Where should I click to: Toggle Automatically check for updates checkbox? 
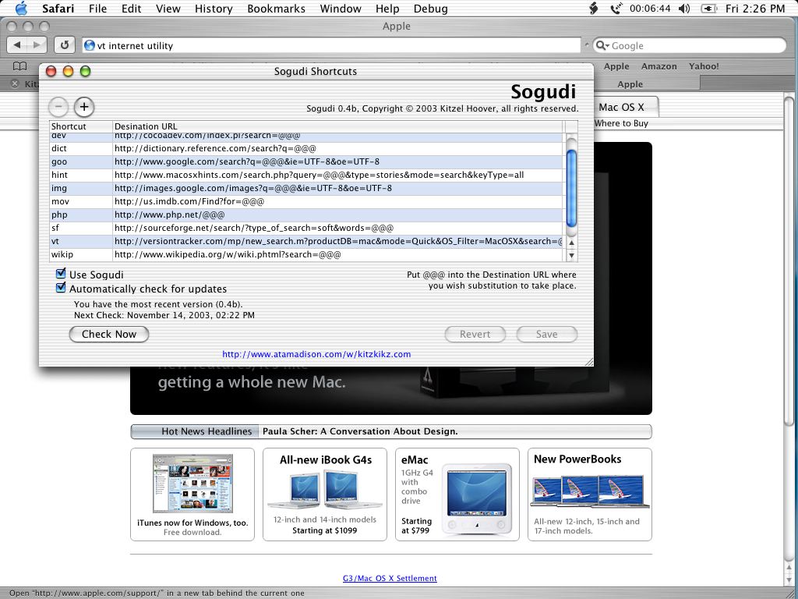point(61,288)
